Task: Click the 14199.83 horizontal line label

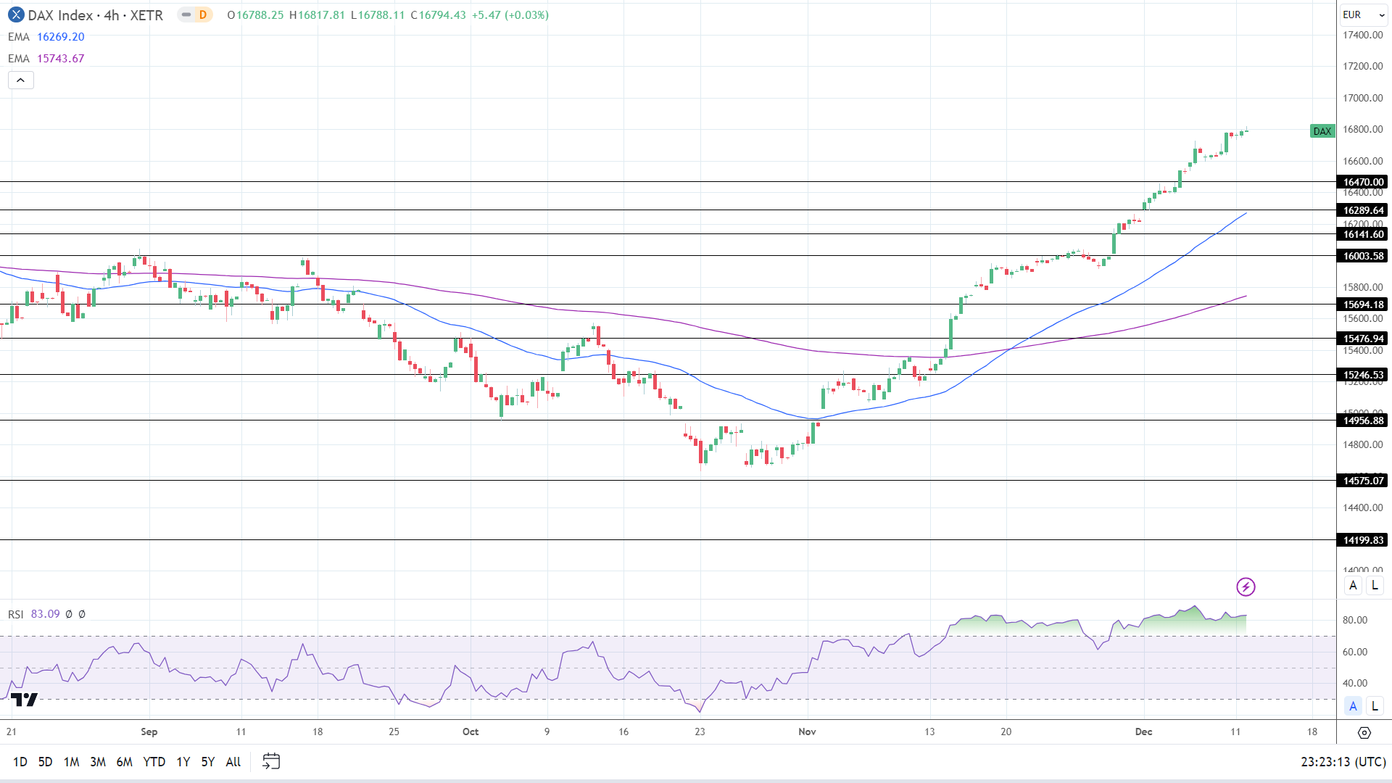Action: coord(1363,540)
